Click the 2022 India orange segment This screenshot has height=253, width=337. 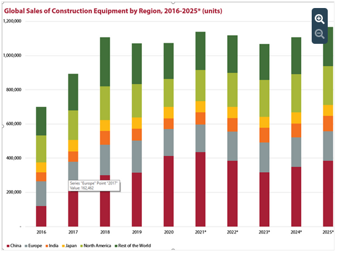pyautogui.click(x=232, y=125)
